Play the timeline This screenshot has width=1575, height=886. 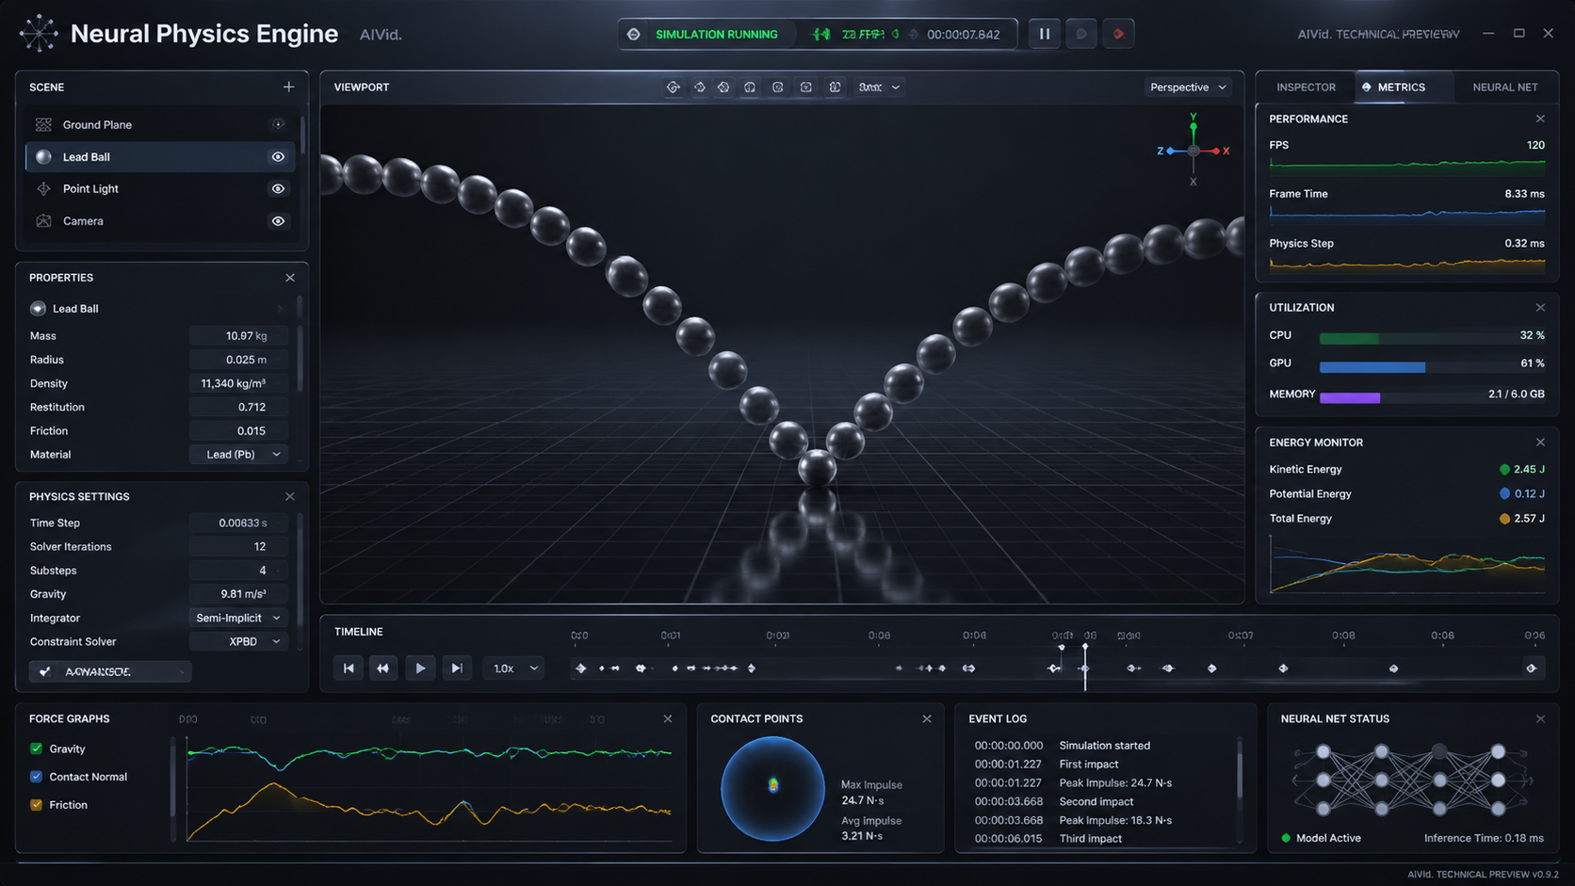[x=420, y=669]
